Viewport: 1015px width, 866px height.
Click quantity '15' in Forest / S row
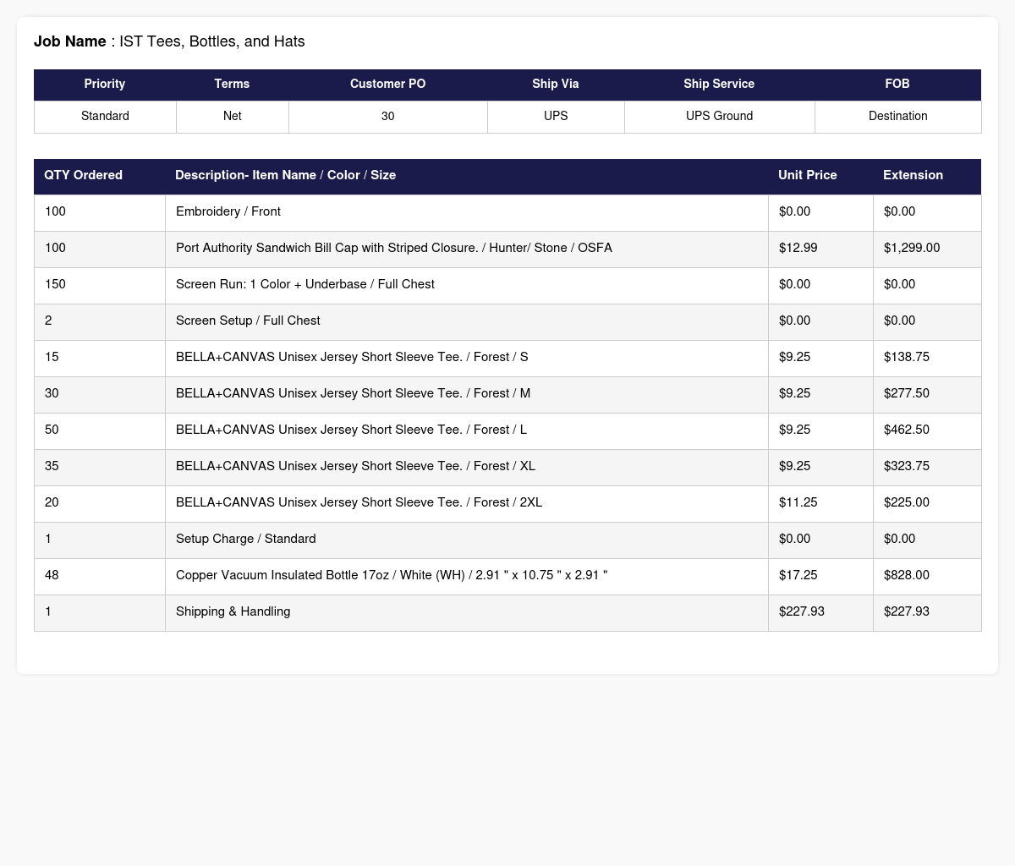[x=52, y=357]
